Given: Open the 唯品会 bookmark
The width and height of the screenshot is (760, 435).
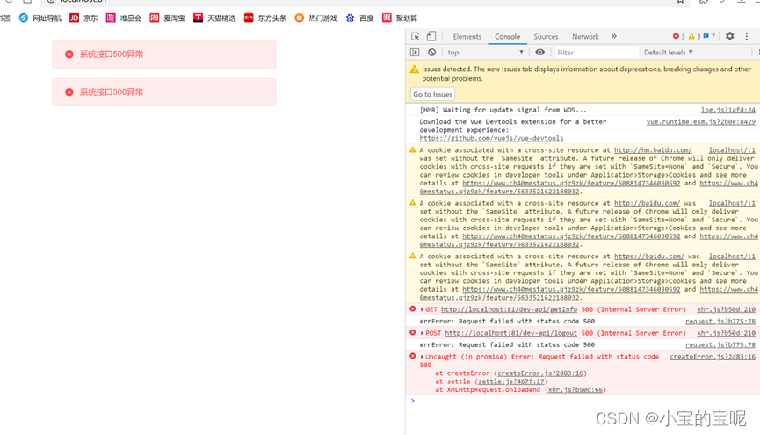Looking at the screenshot, I should (x=124, y=18).
